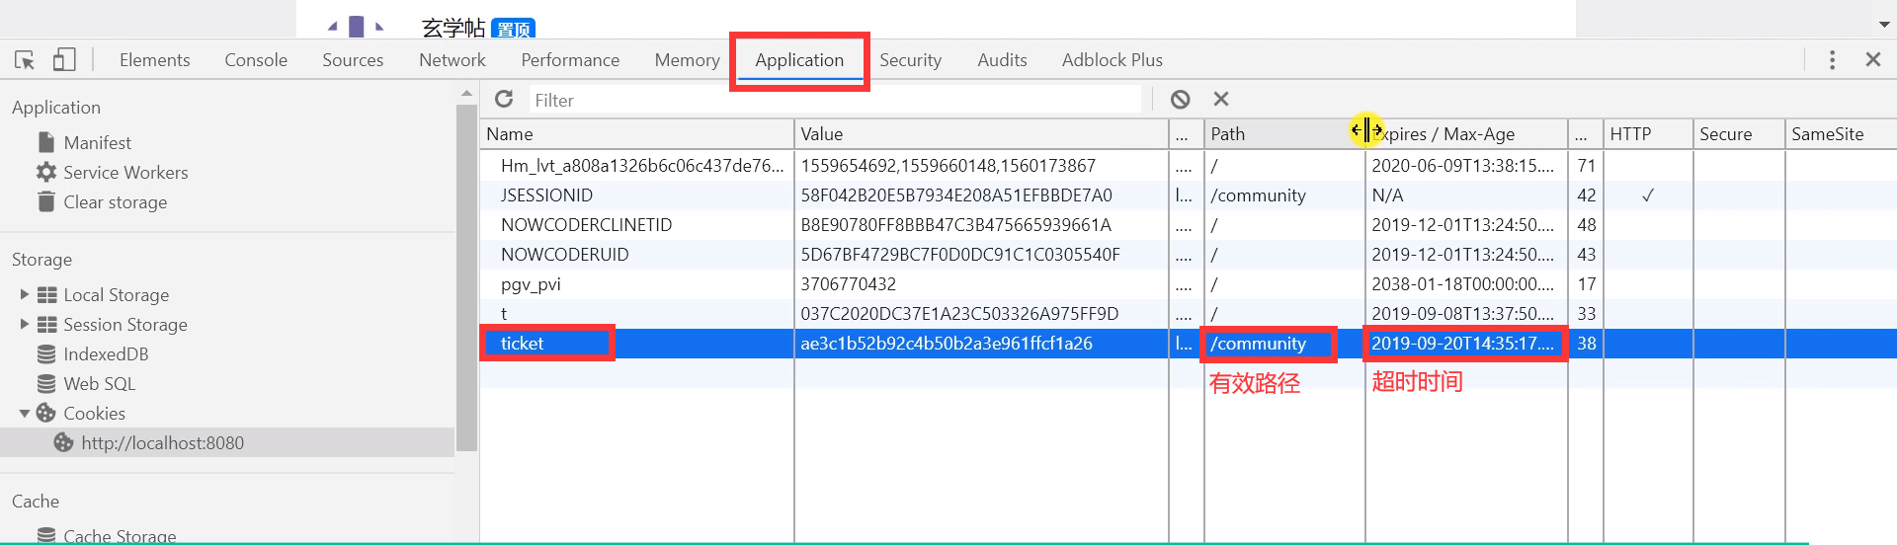Viewport: 1897px width, 545px height.
Task: Sort by Expires / Max-Age column header
Action: [x=1466, y=133]
